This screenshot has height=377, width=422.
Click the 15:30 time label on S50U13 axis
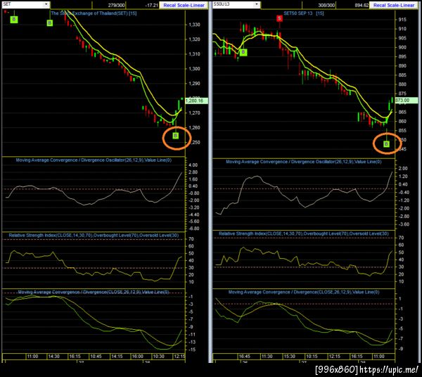289,357
